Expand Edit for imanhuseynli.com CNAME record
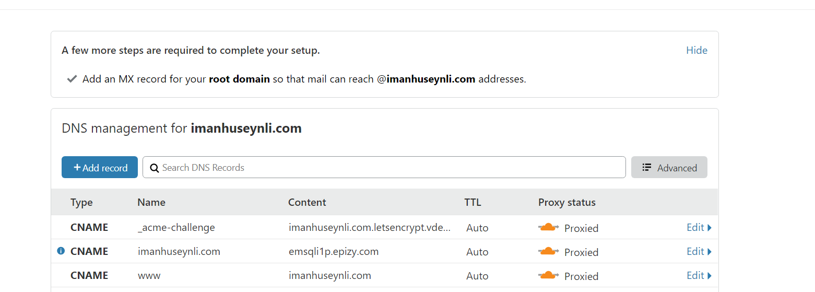815x292 pixels. pos(699,251)
